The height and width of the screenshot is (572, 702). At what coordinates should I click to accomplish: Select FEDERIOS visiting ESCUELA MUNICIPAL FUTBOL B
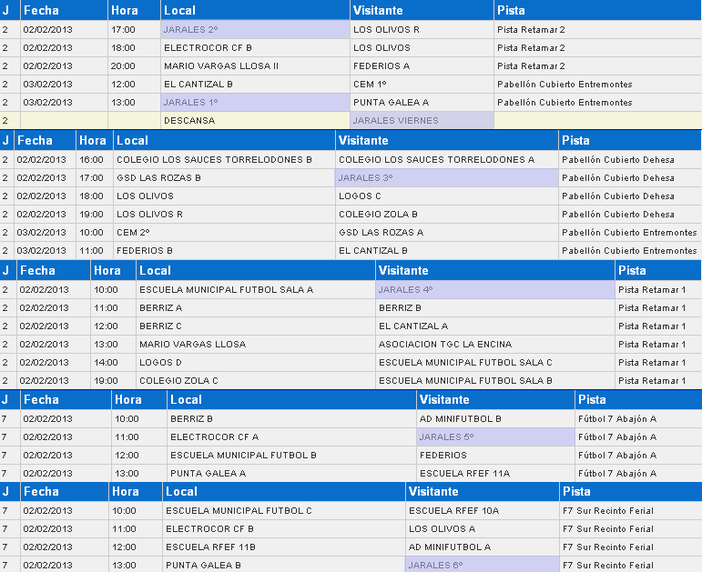(495, 456)
